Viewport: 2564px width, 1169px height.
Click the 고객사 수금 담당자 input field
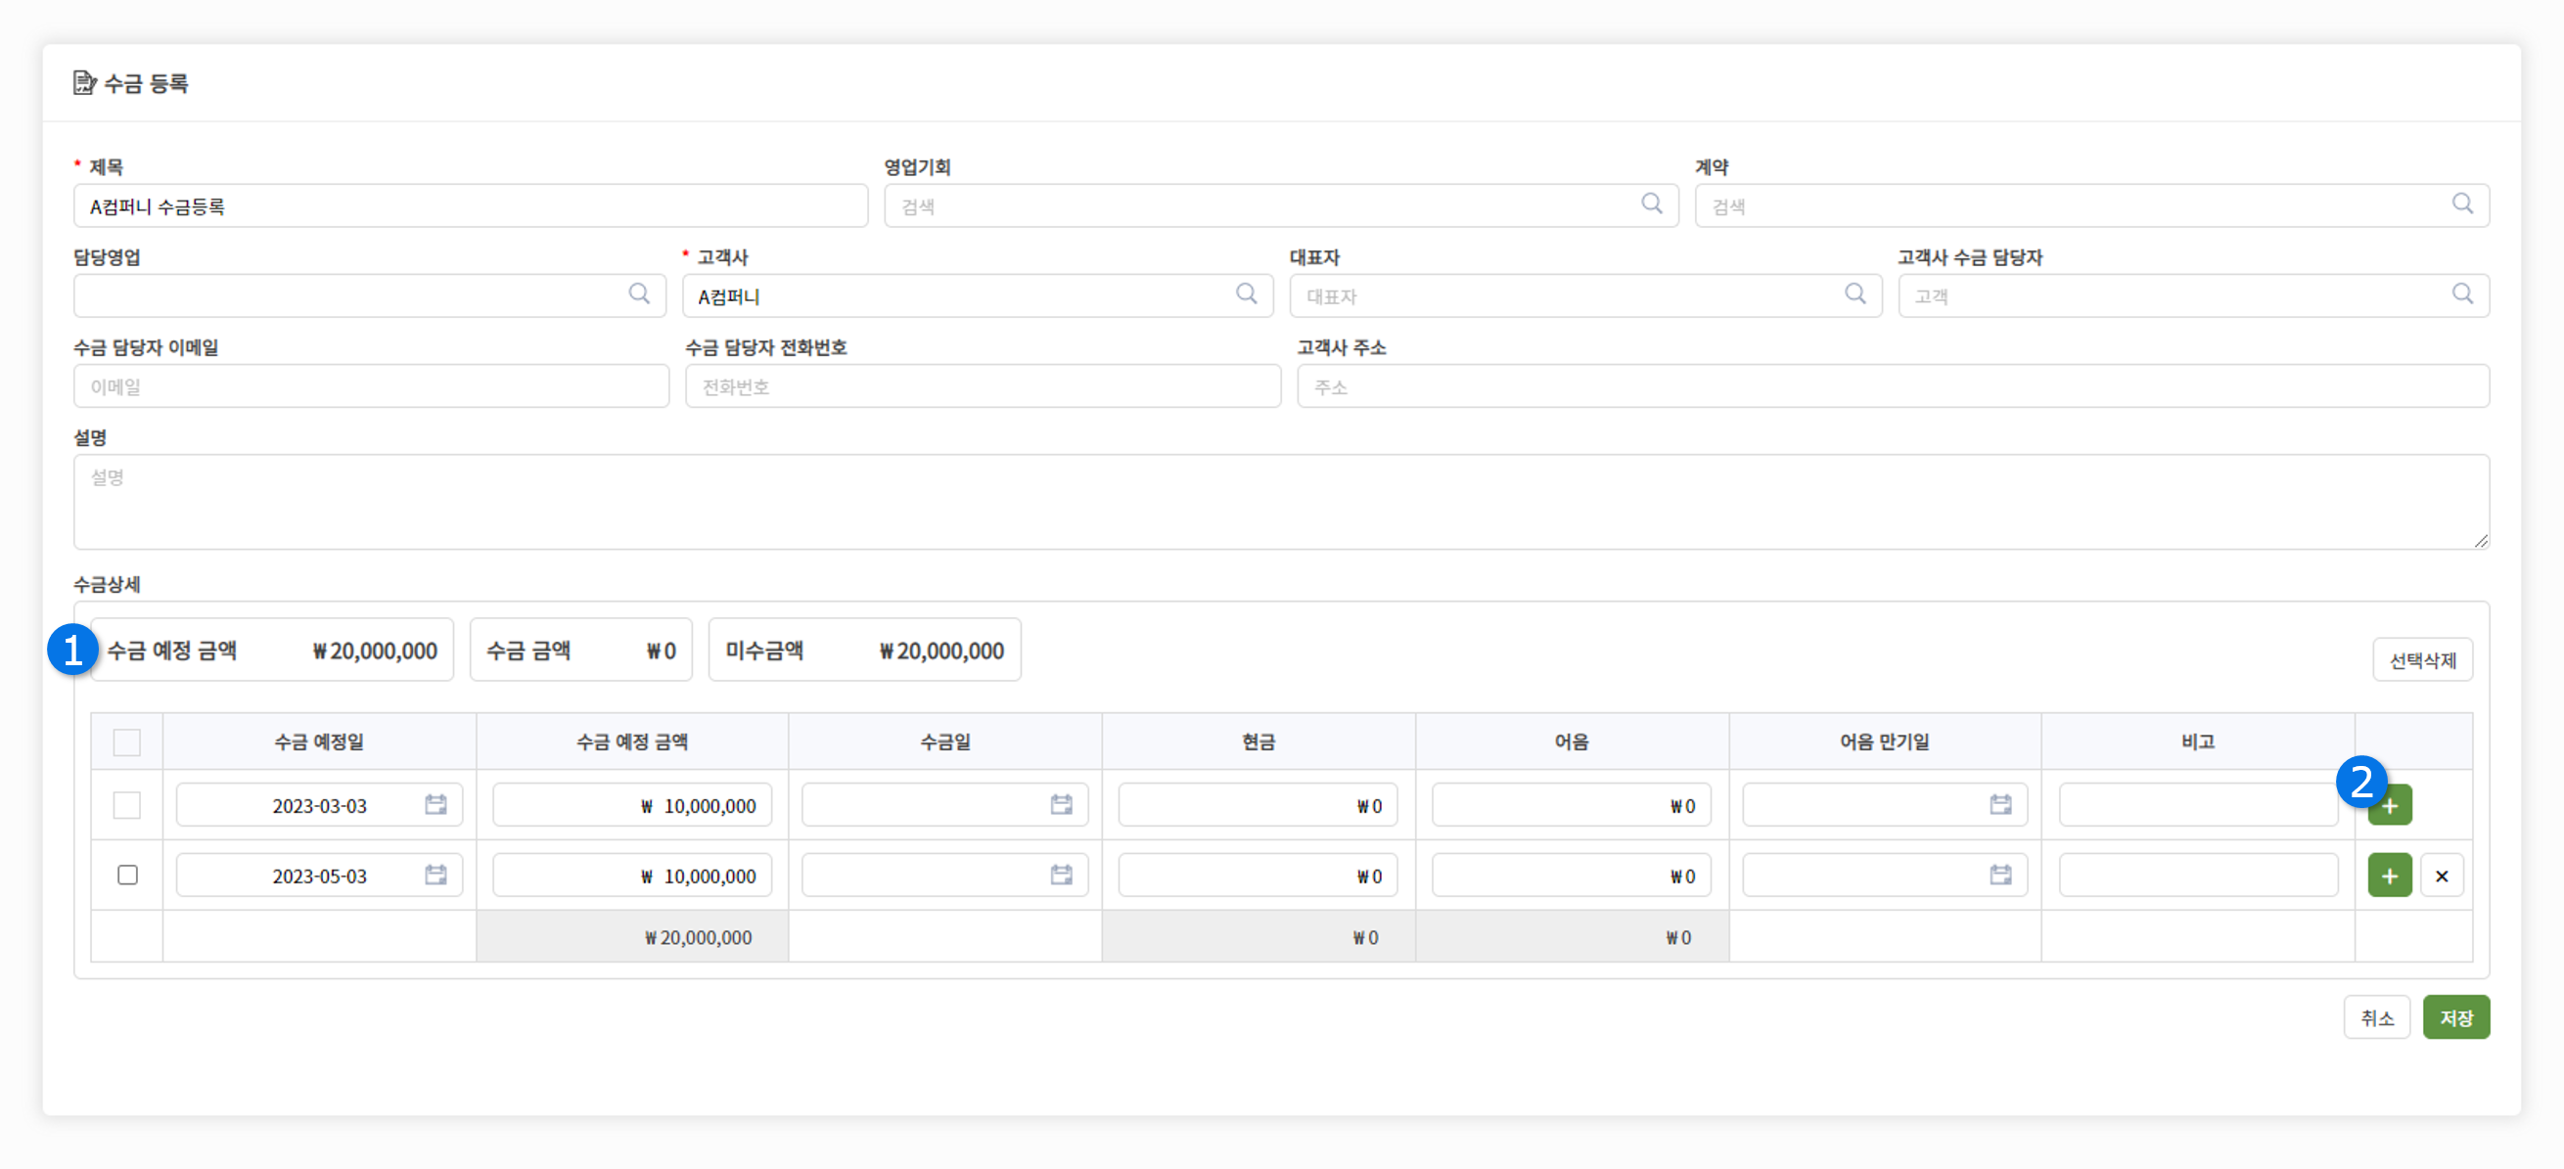click(2194, 295)
